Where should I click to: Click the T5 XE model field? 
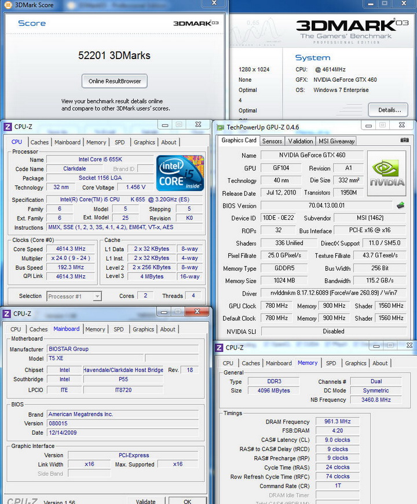pos(95,358)
